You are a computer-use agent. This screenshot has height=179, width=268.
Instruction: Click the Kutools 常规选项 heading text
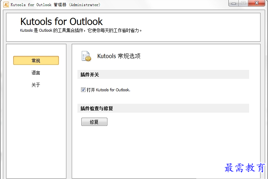pos(119,56)
